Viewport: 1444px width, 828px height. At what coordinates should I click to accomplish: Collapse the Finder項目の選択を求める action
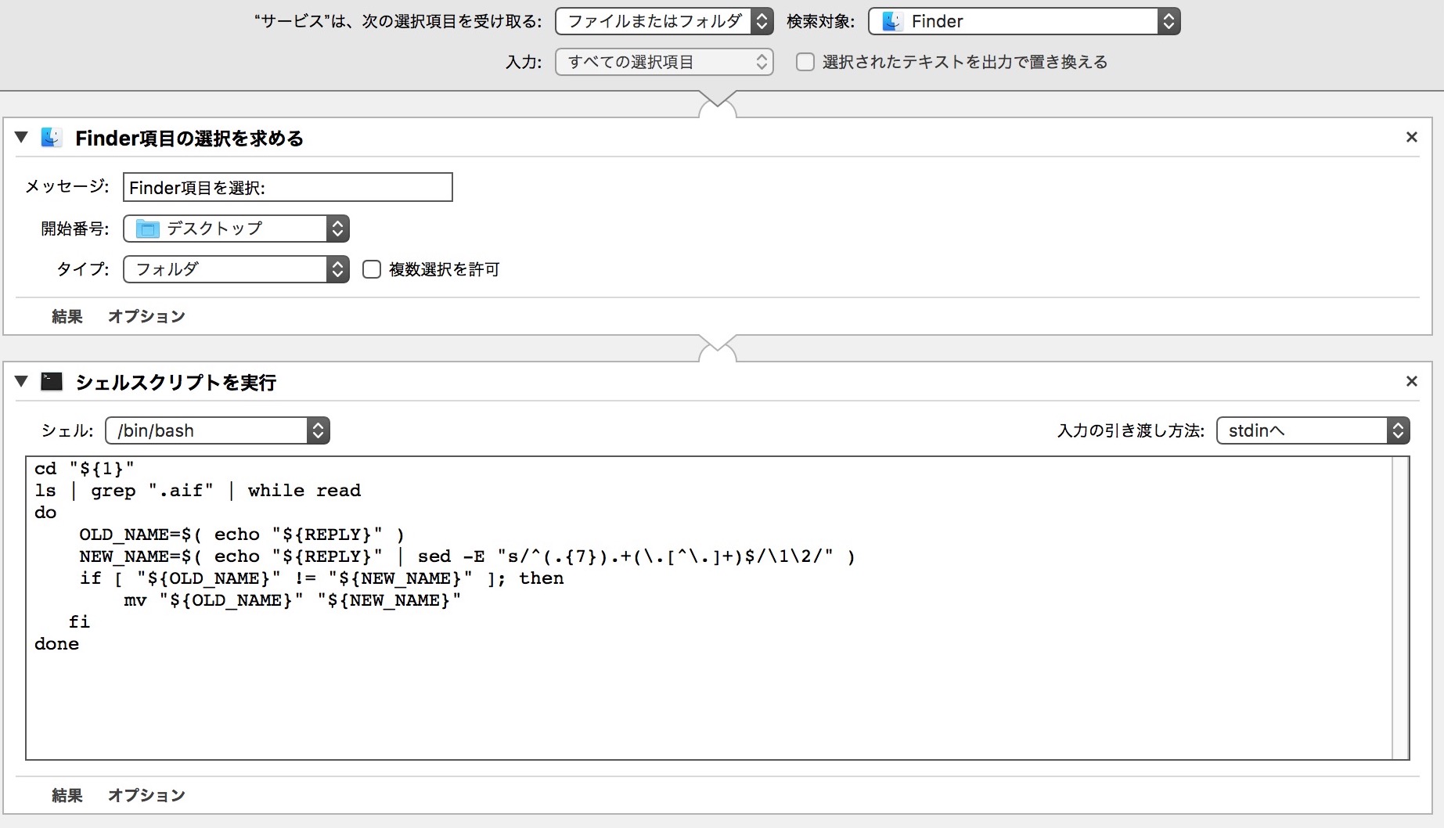click(22, 138)
